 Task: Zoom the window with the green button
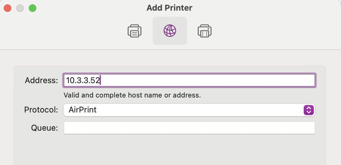point(33,8)
